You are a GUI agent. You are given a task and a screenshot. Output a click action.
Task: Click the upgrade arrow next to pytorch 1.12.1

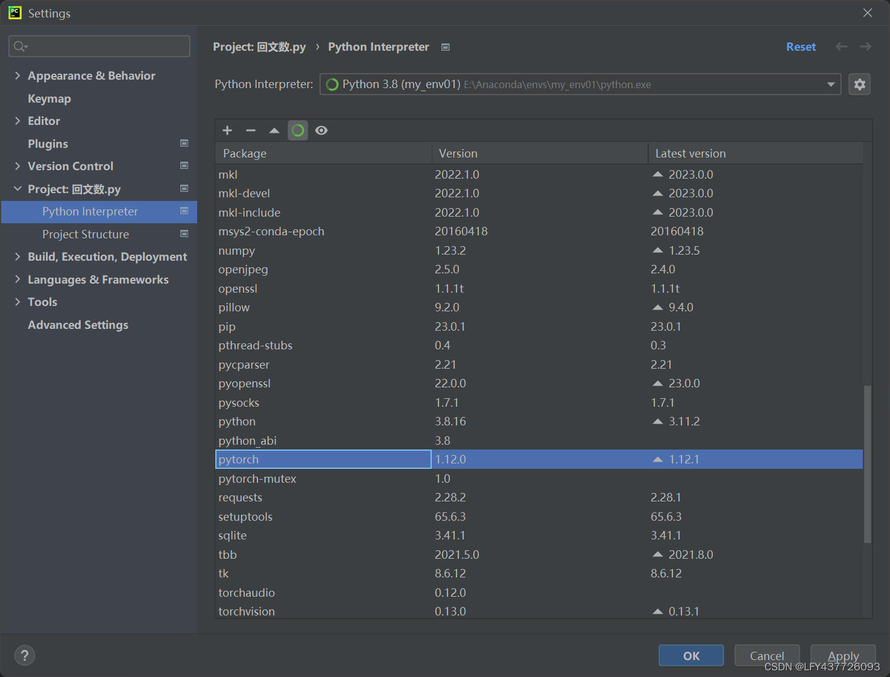click(658, 459)
